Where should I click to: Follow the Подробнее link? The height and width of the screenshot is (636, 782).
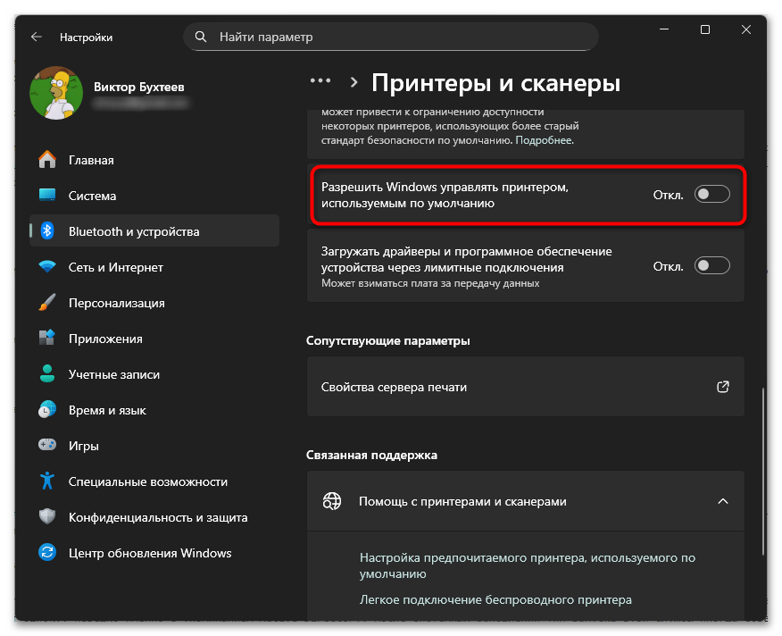tap(545, 140)
